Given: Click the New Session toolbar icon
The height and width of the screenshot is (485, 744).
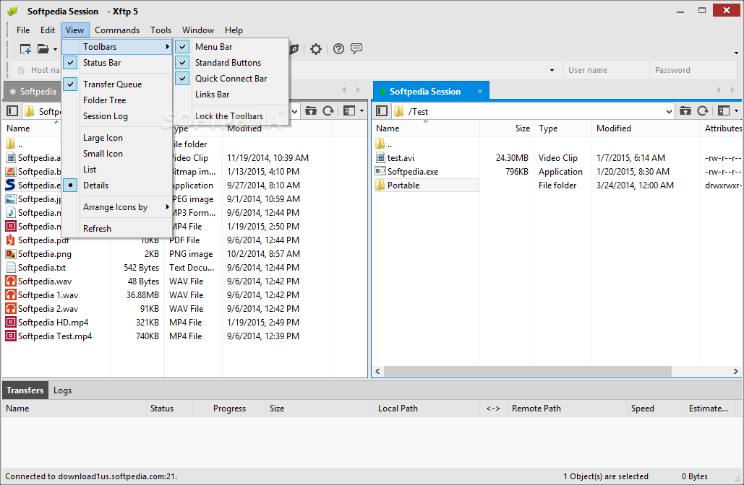Looking at the screenshot, I should (25, 49).
